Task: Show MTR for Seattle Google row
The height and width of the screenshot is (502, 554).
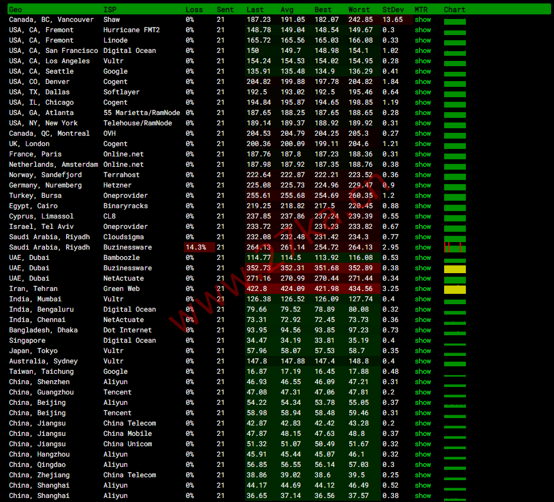Action: pos(423,71)
